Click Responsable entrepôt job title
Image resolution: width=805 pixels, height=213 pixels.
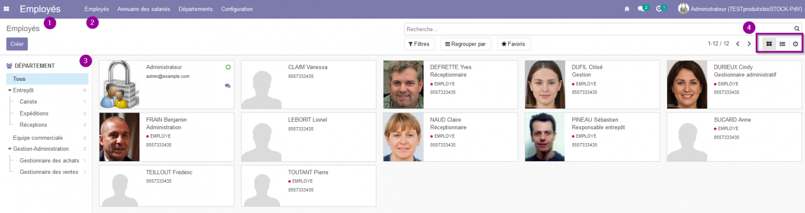[598, 128]
